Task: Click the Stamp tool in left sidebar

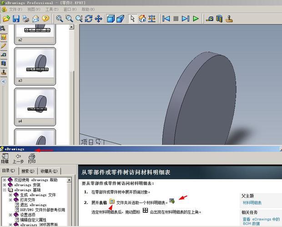Action: 4,72
